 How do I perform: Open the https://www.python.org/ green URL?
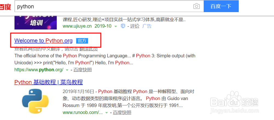(x=39, y=70)
